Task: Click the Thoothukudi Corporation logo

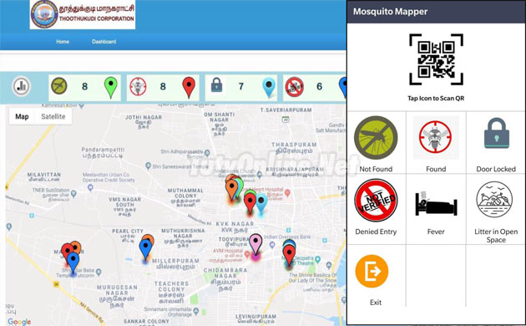Action: (x=83, y=14)
